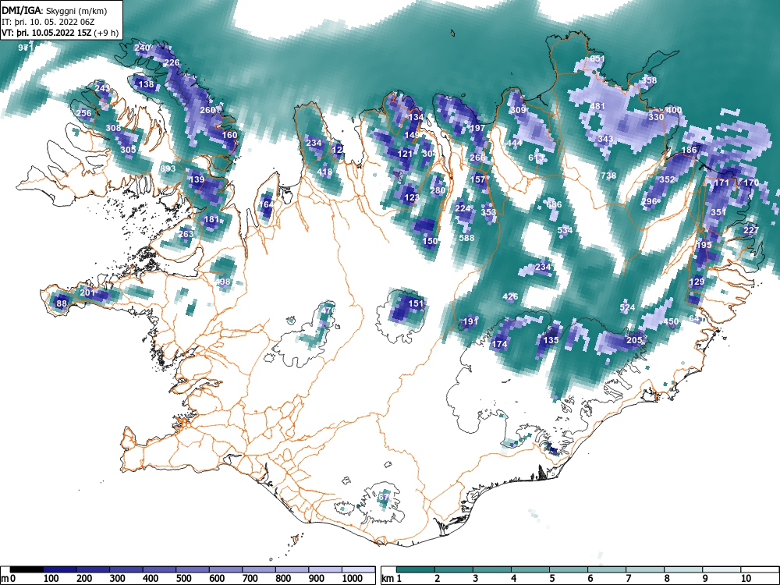Select the map label 160

[x=230, y=135]
